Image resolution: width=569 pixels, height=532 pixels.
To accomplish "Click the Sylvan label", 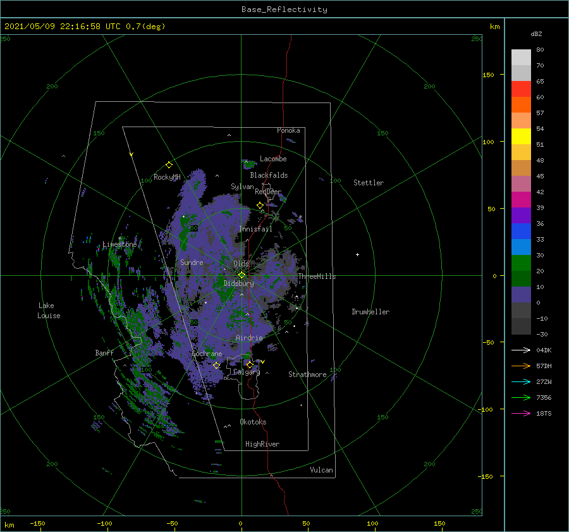I will pyautogui.click(x=242, y=187).
